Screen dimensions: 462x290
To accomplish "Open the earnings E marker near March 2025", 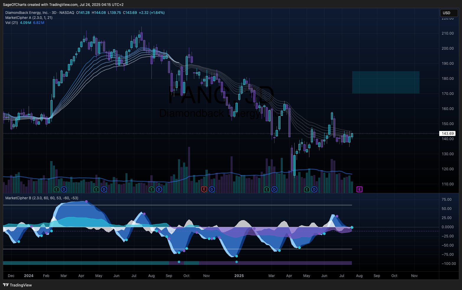I will pos(267,189).
